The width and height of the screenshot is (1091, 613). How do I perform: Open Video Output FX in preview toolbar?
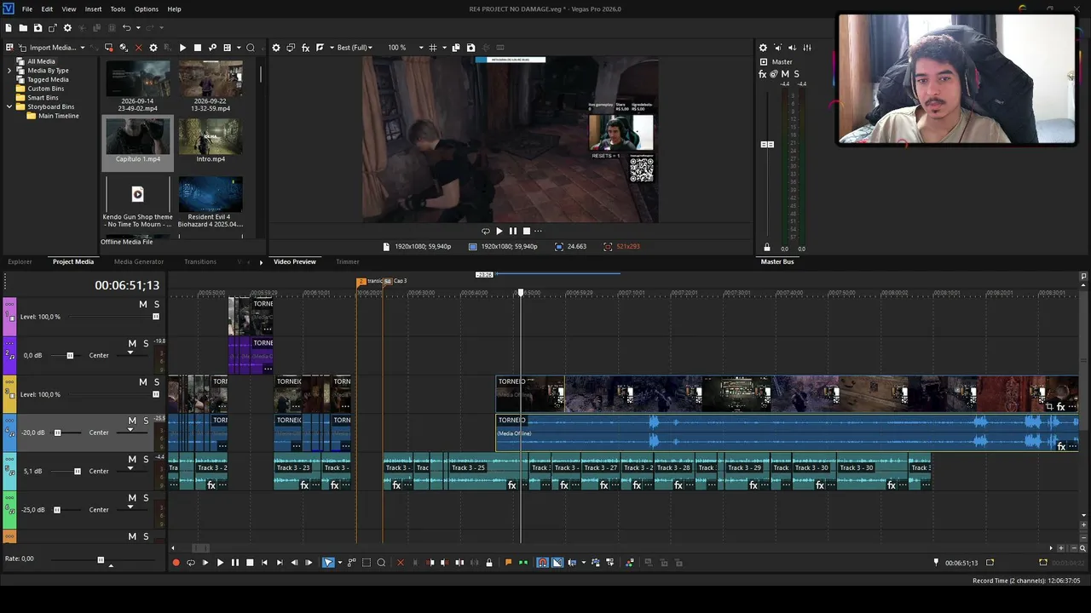pyautogui.click(x=305, y=48)
